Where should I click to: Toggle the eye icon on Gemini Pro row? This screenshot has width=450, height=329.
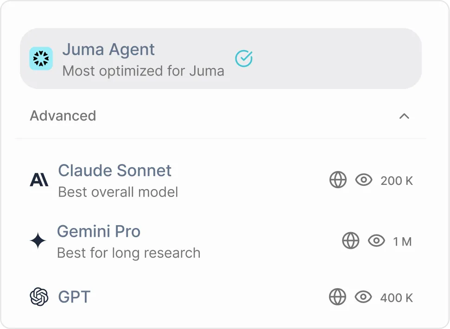[x=377, y=240]
